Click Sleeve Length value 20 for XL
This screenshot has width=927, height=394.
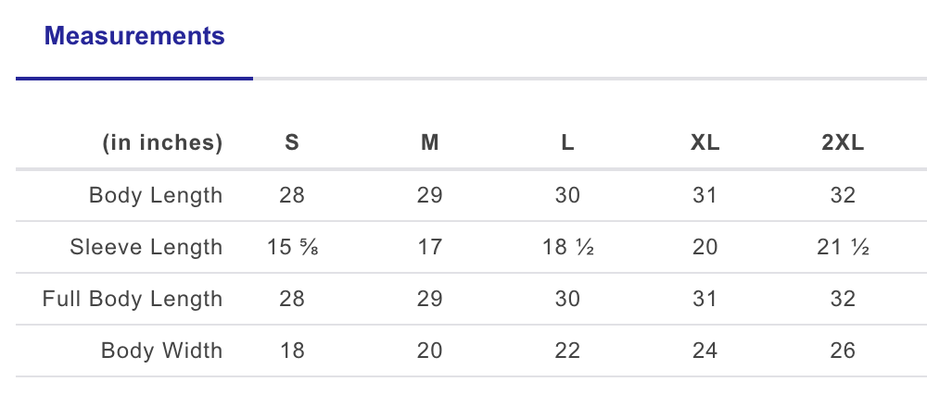tap(705, 247)
